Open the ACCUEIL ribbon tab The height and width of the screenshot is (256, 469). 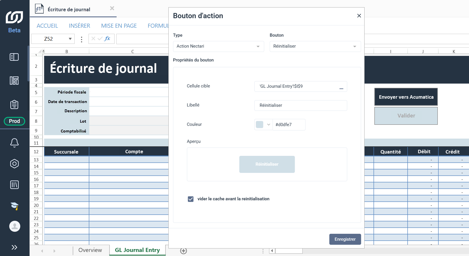coord(47,26)
